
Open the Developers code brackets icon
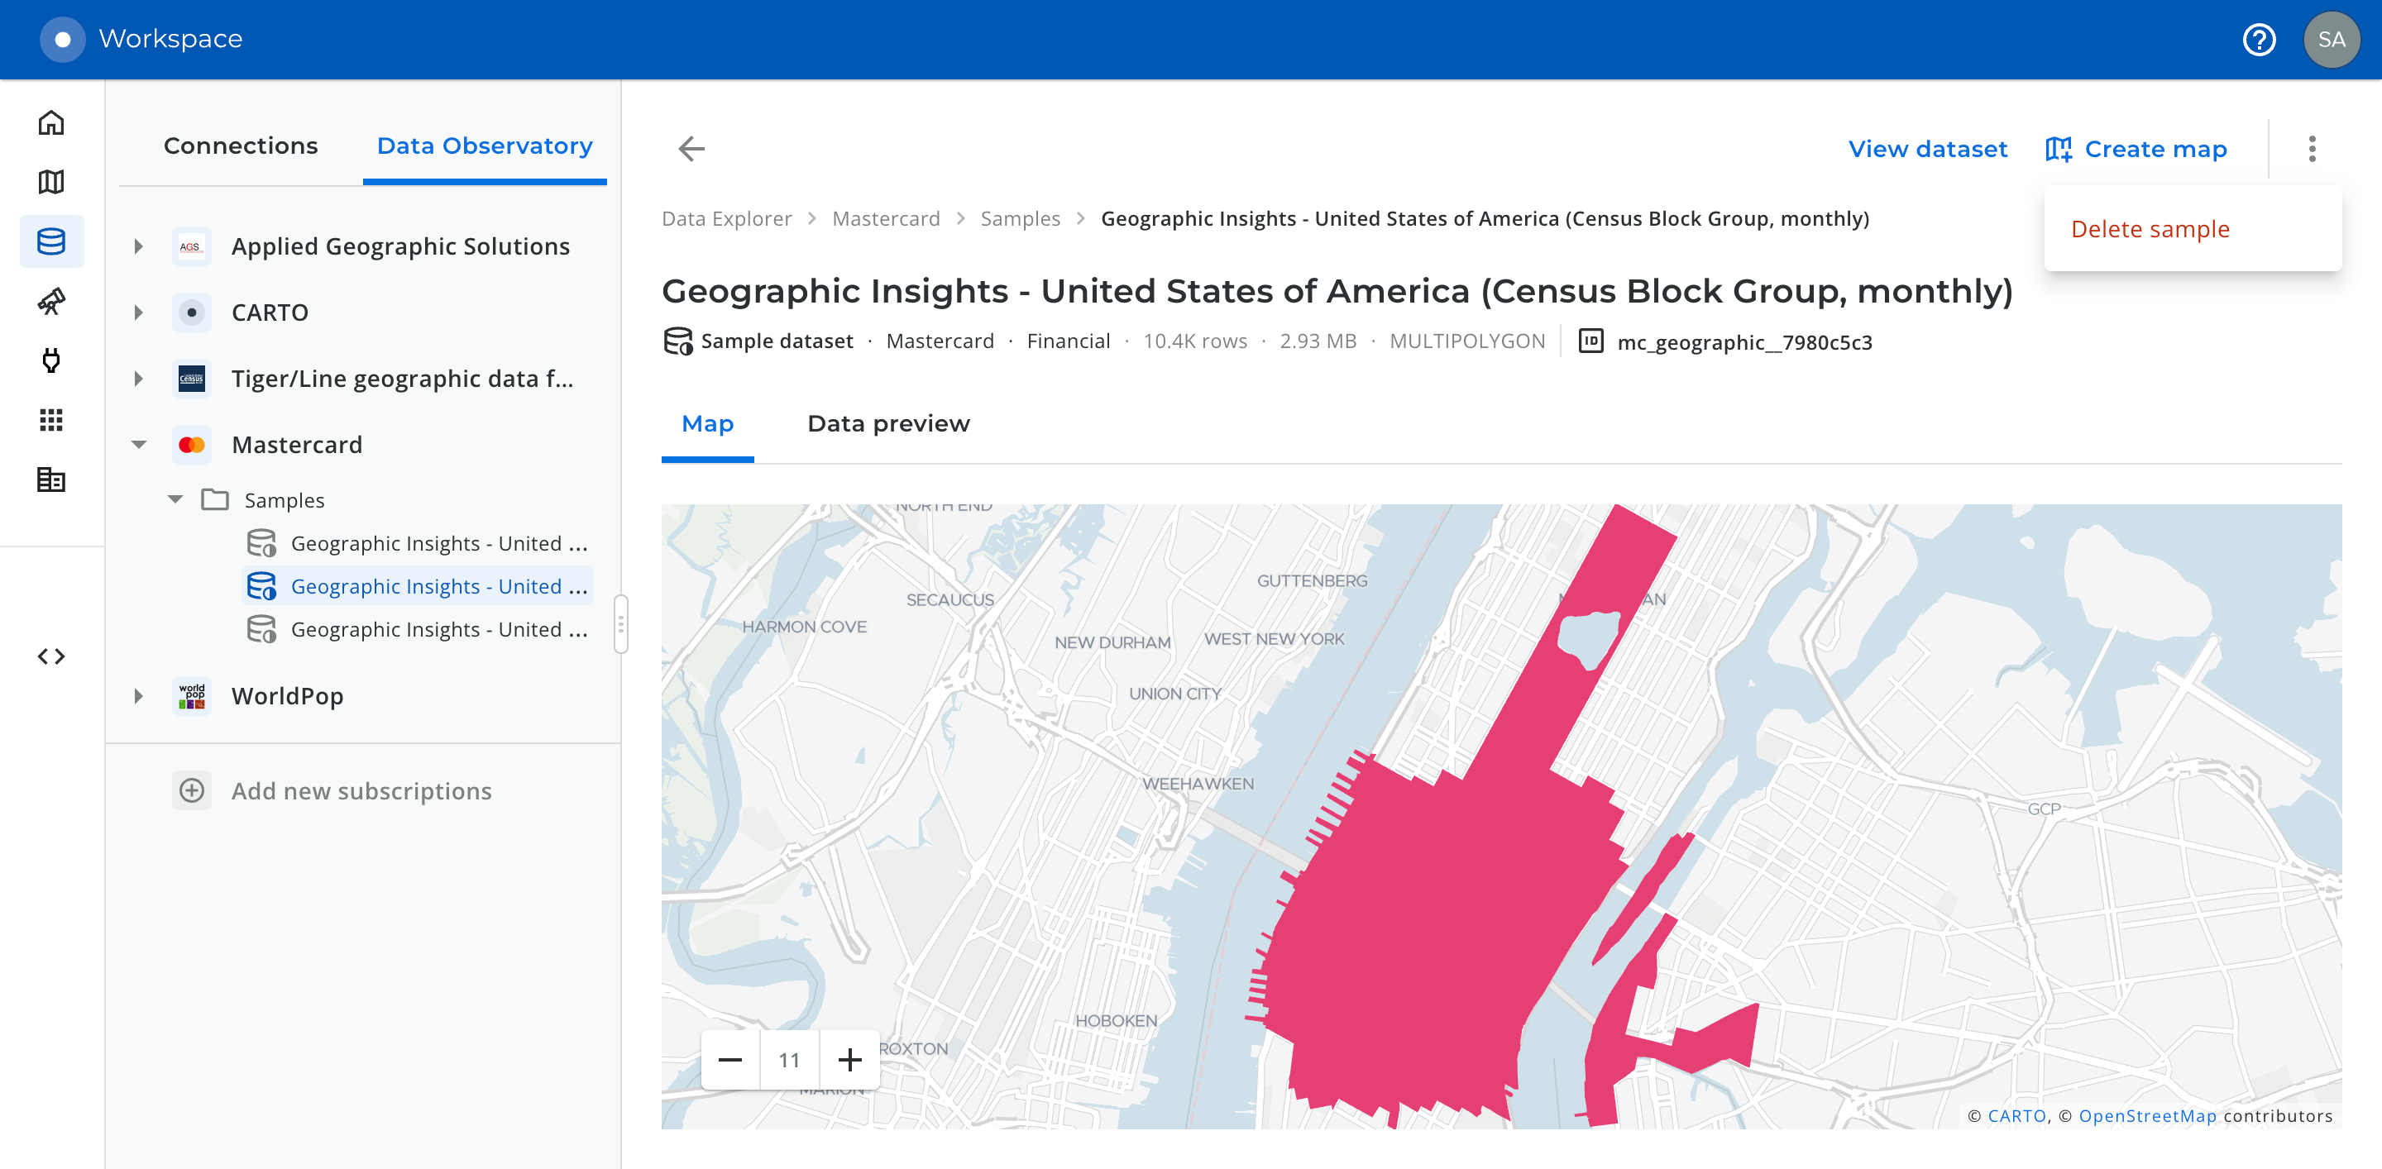click(52, 656)
